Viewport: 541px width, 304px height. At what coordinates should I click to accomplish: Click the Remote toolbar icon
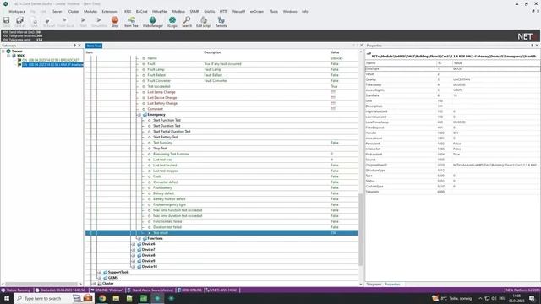221,21
